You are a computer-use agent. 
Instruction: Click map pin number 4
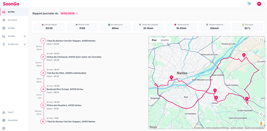coord(216,98)
